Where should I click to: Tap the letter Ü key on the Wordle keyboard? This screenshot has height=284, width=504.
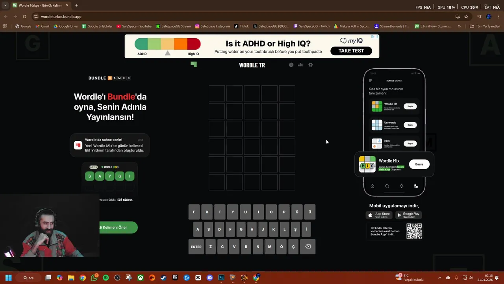310,212
